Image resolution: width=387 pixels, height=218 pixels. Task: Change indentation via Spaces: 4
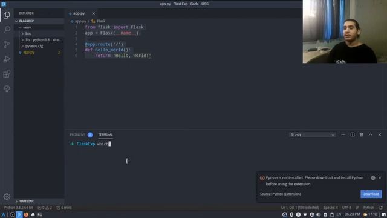[x=331, y=208]
